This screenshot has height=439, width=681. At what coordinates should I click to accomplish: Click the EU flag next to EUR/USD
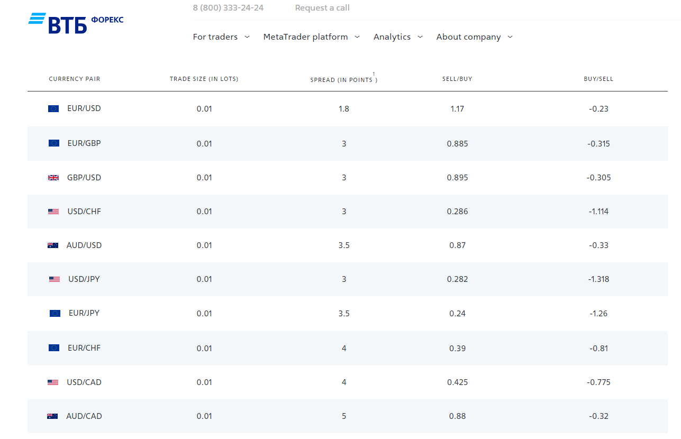coord(53,109)
